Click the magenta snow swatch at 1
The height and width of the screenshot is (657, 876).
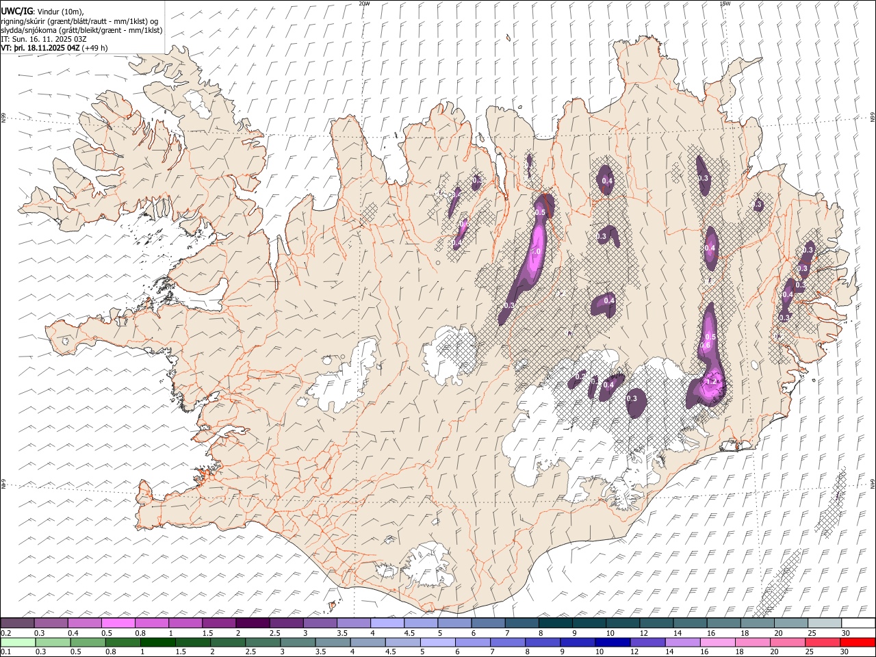pos(185,623)
